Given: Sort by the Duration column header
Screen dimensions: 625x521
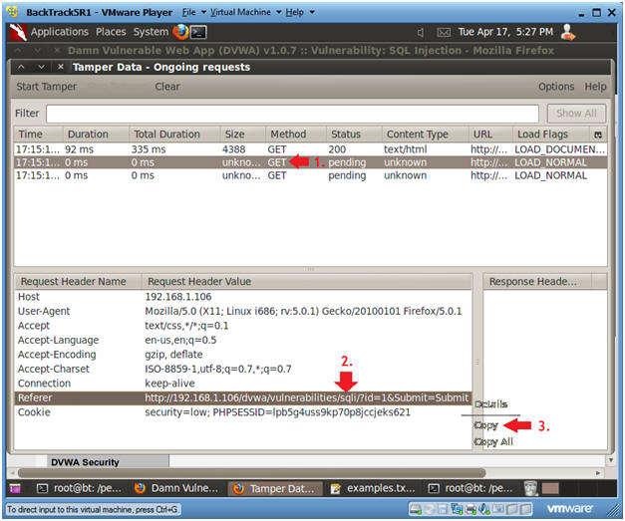Looking at the screenshot, I should tap(96, 134).
